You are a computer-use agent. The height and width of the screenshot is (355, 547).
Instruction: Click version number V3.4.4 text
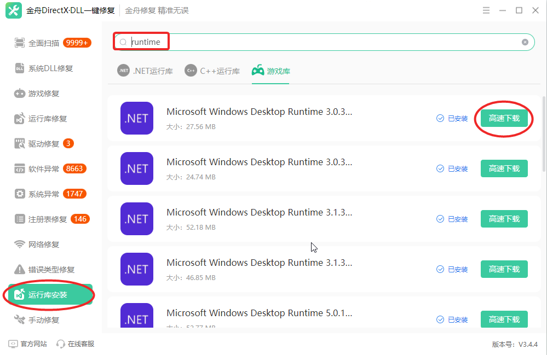(528, 344)
